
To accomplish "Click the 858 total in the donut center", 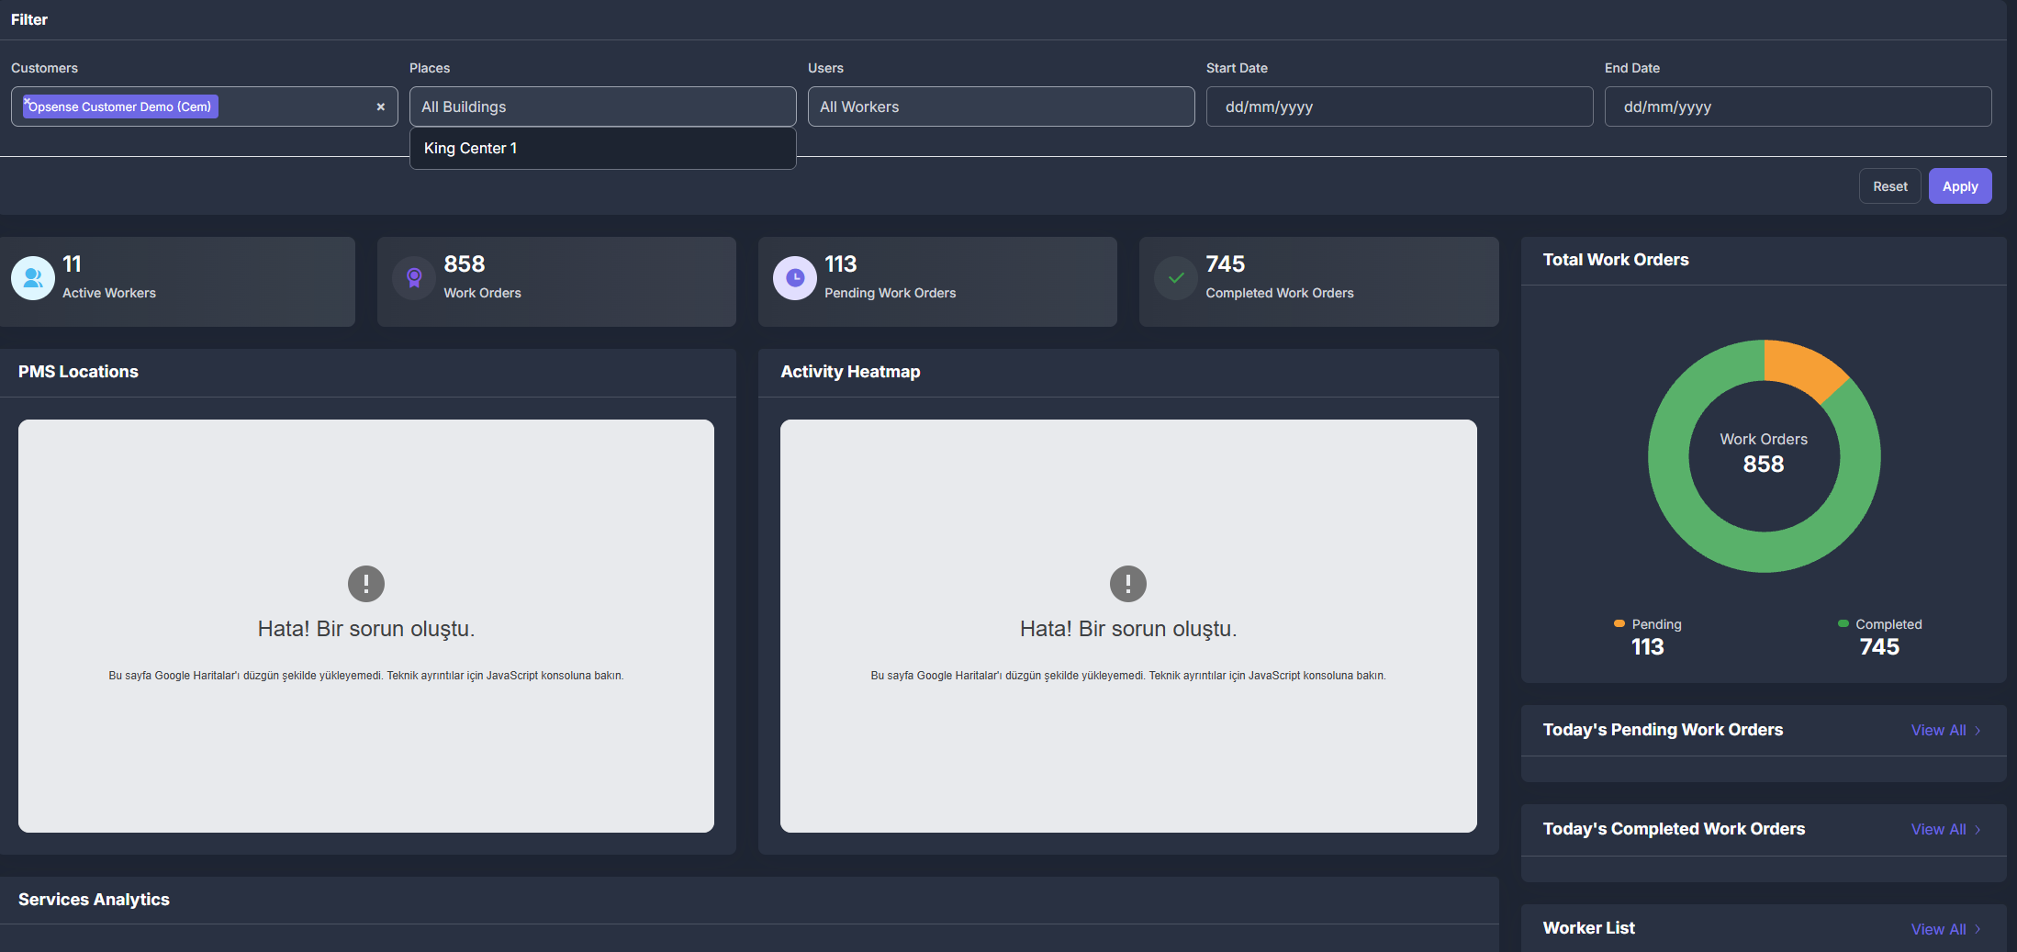I will (1764, 465).
